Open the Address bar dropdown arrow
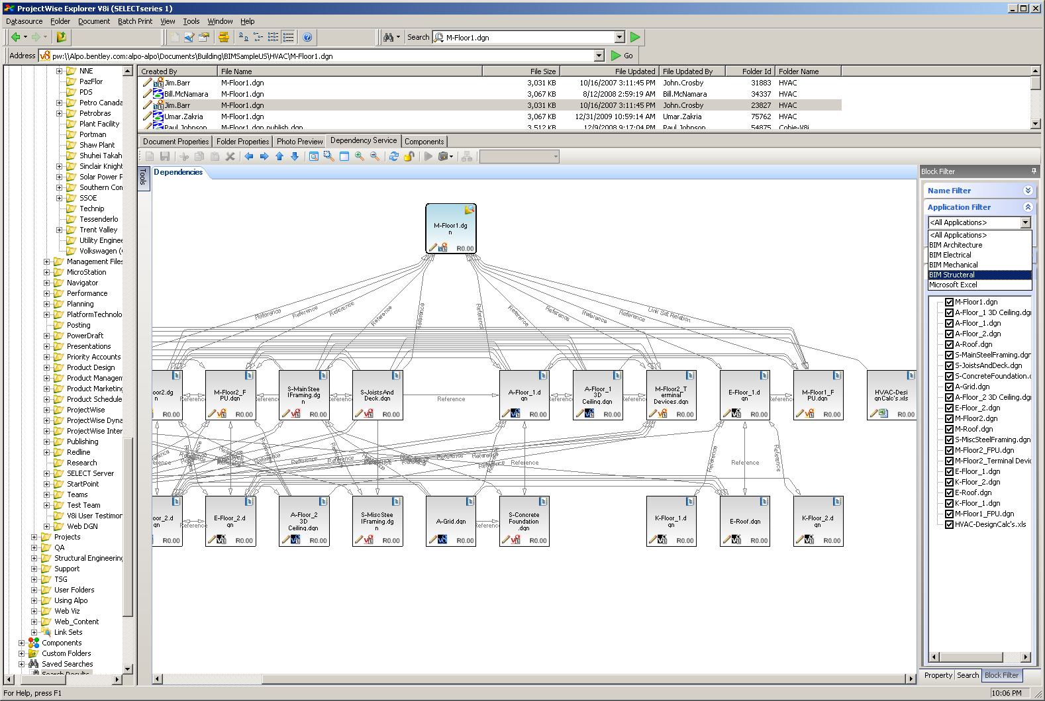This screenshot has height=701, width=1045. (599, 56)
